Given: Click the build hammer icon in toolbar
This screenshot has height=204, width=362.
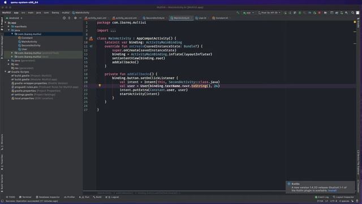Looking at the screenshot, I should tap(238, 12).
